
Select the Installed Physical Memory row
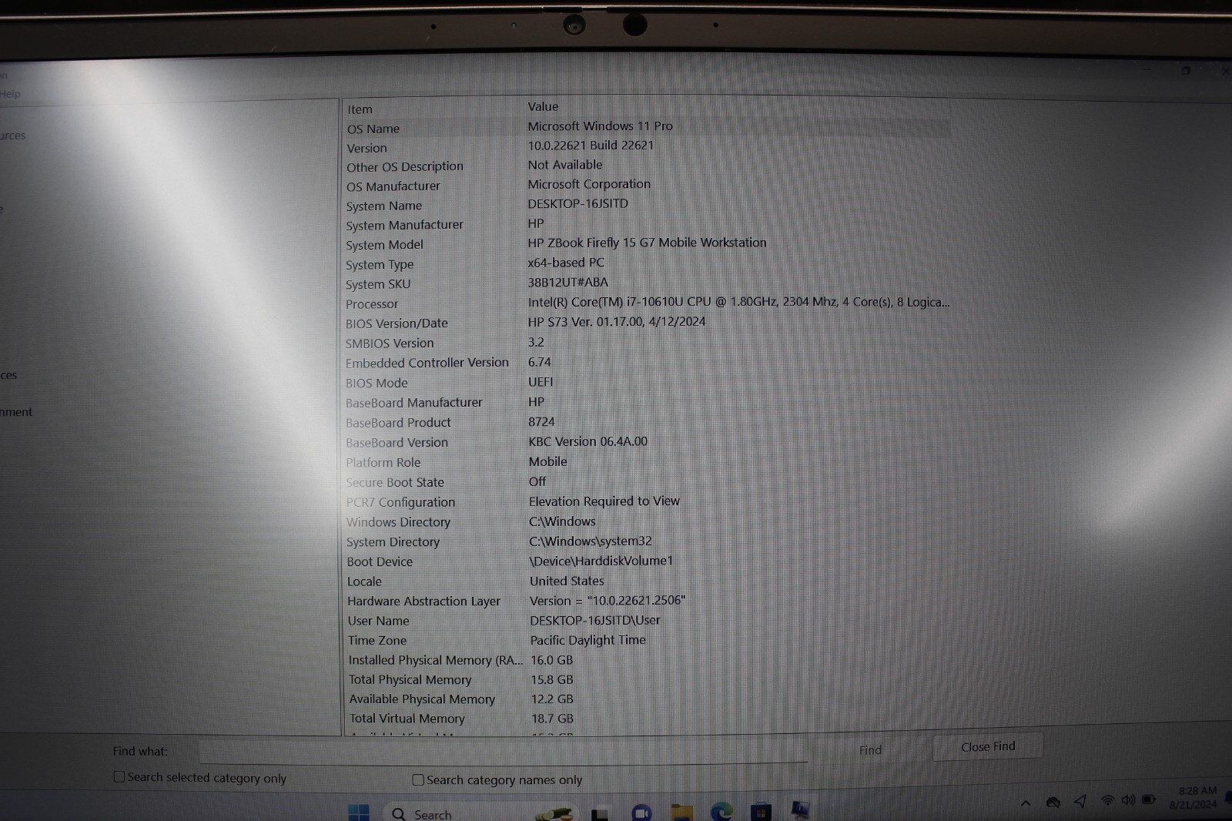pyautogui.click(x=647, y=660)
